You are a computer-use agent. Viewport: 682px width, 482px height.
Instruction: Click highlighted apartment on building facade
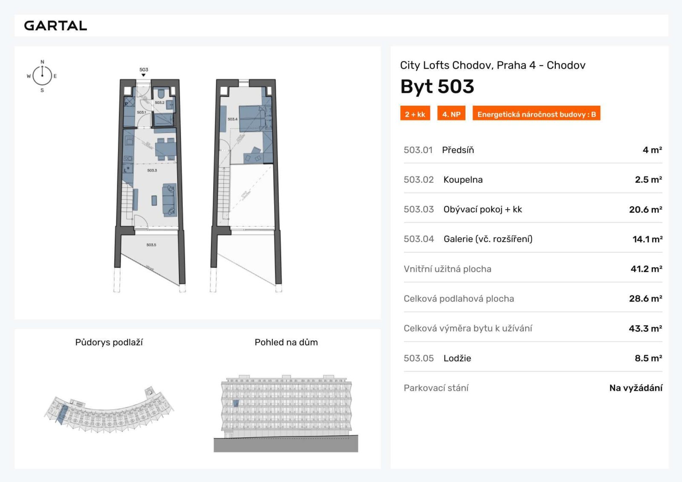pyautogui.click(x=236, y=403)
